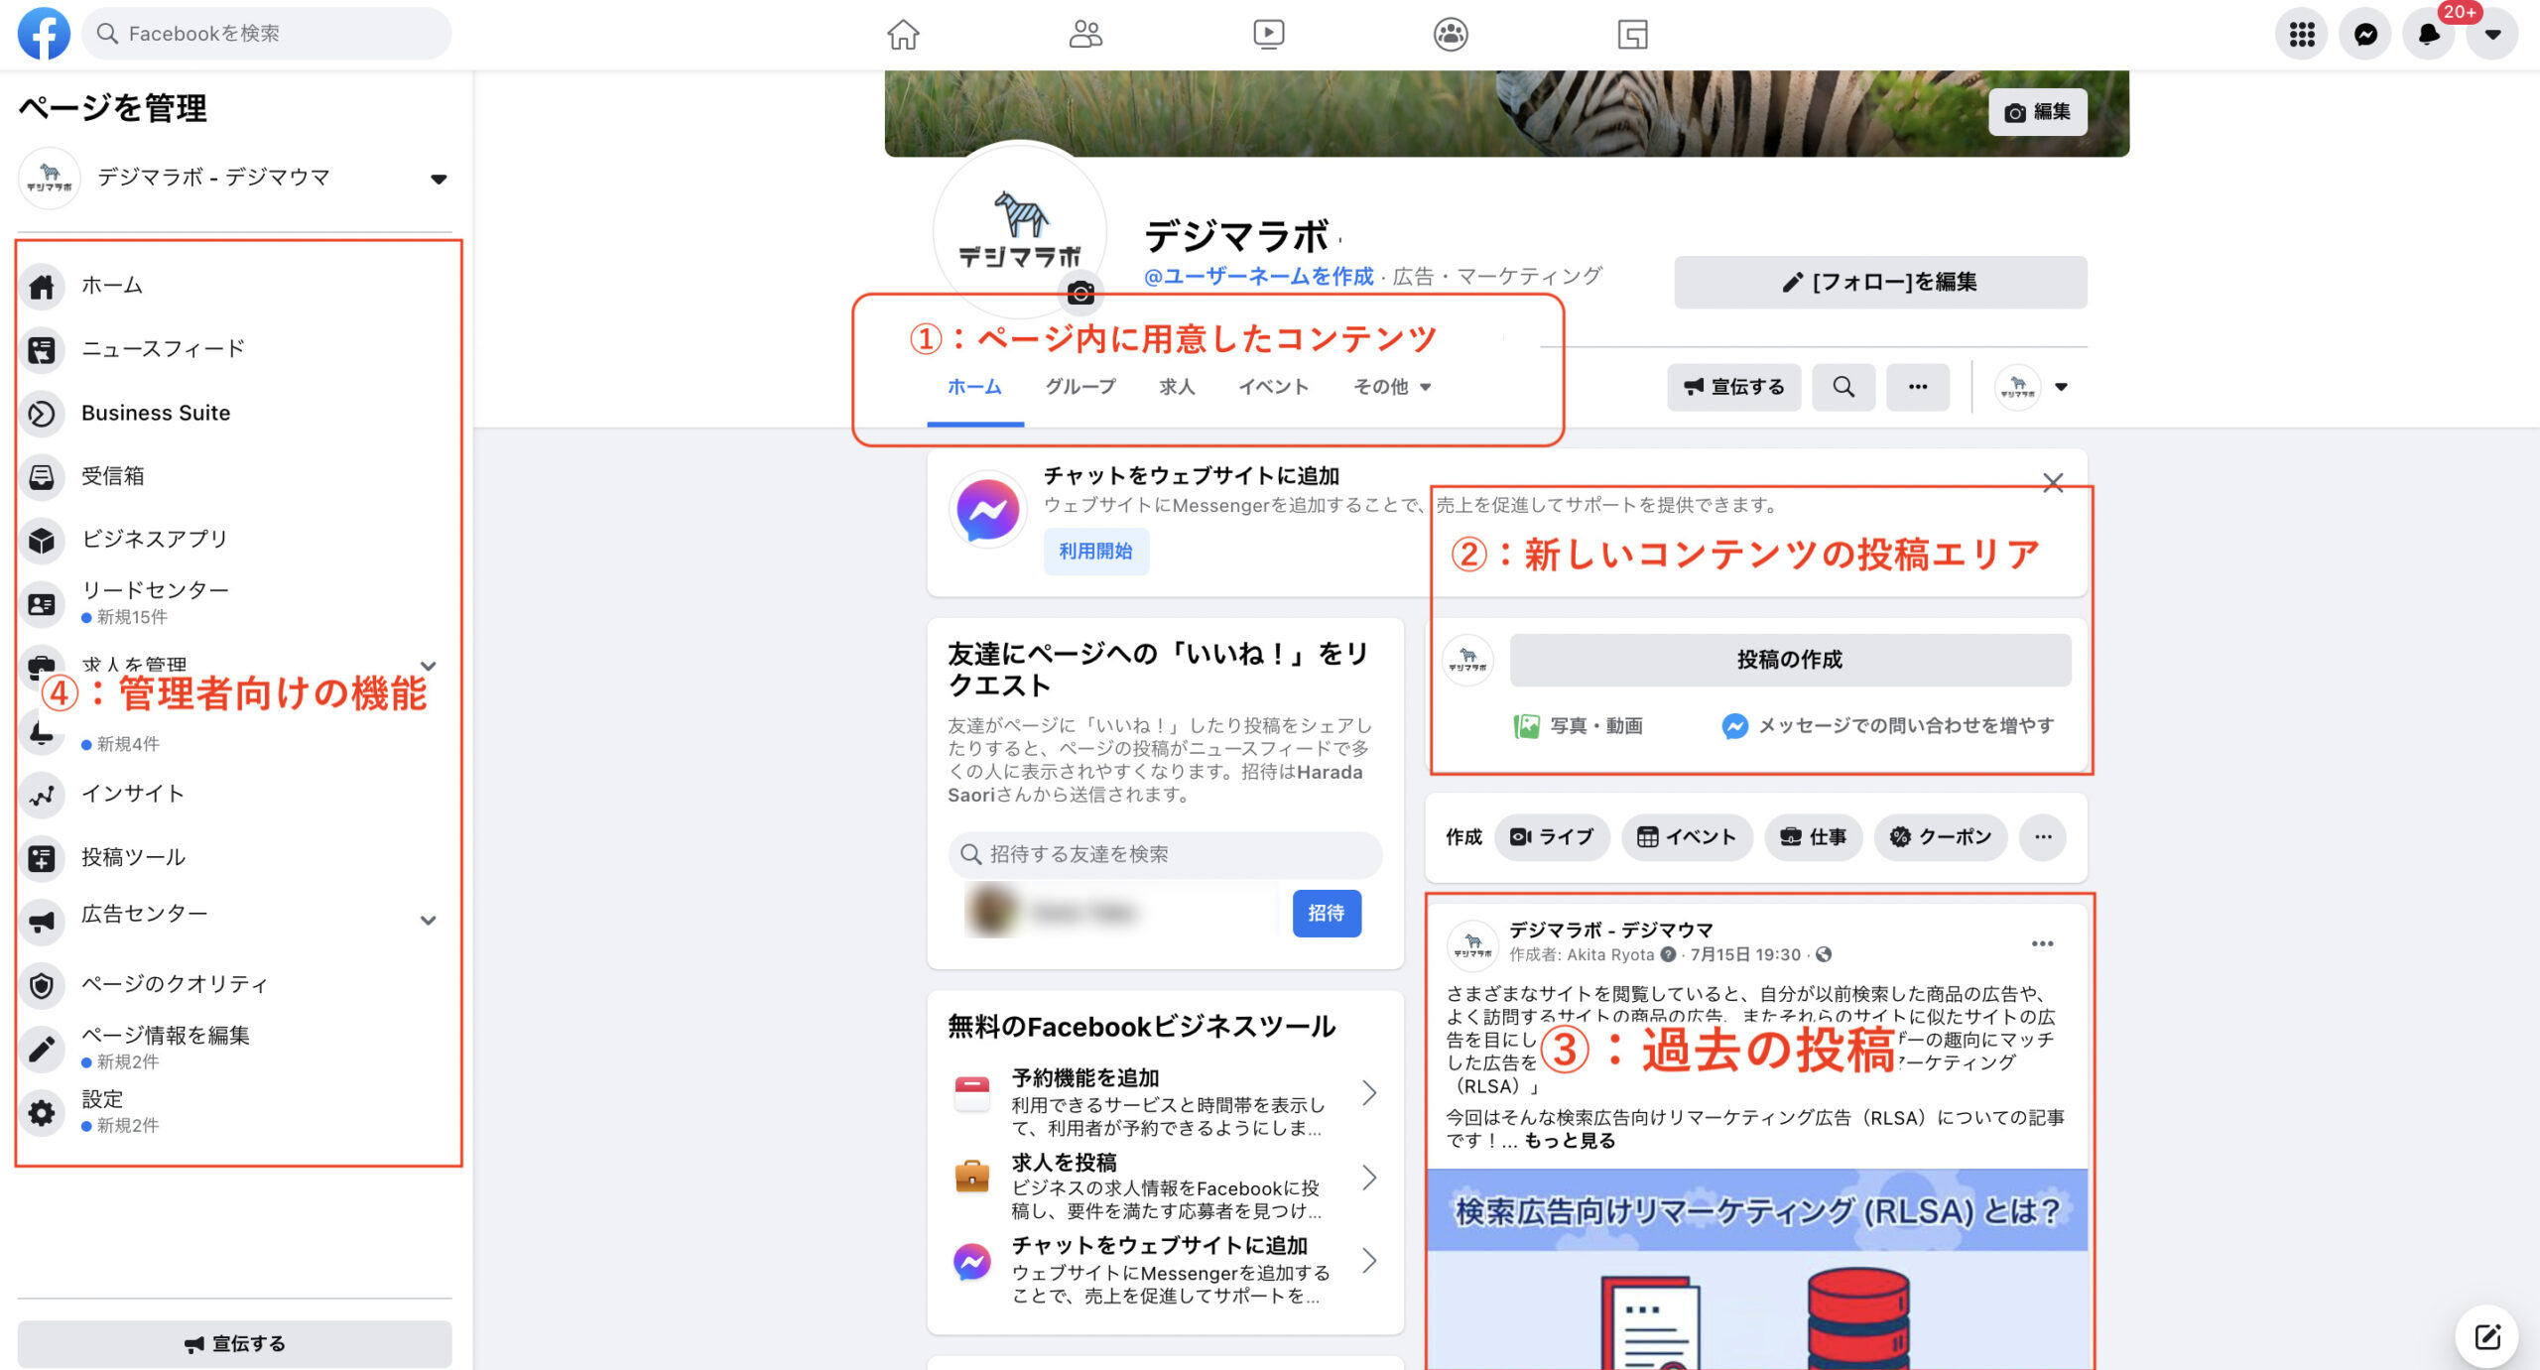Close the チャットをウェブサイトに追加 banner

point(2053,483)
